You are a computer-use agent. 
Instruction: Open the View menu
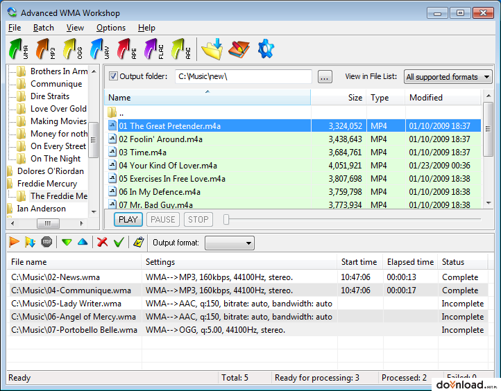(x=75, y=28)
